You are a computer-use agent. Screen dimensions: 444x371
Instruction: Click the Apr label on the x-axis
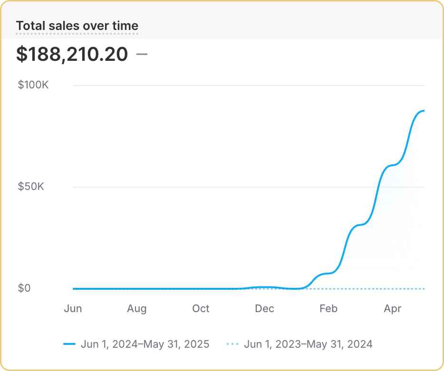(392, 308)
